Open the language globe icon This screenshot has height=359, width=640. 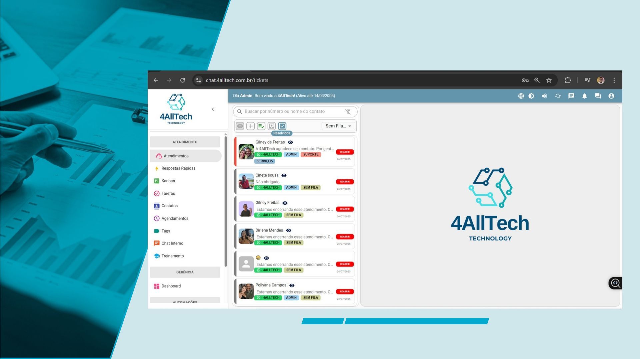521,96
